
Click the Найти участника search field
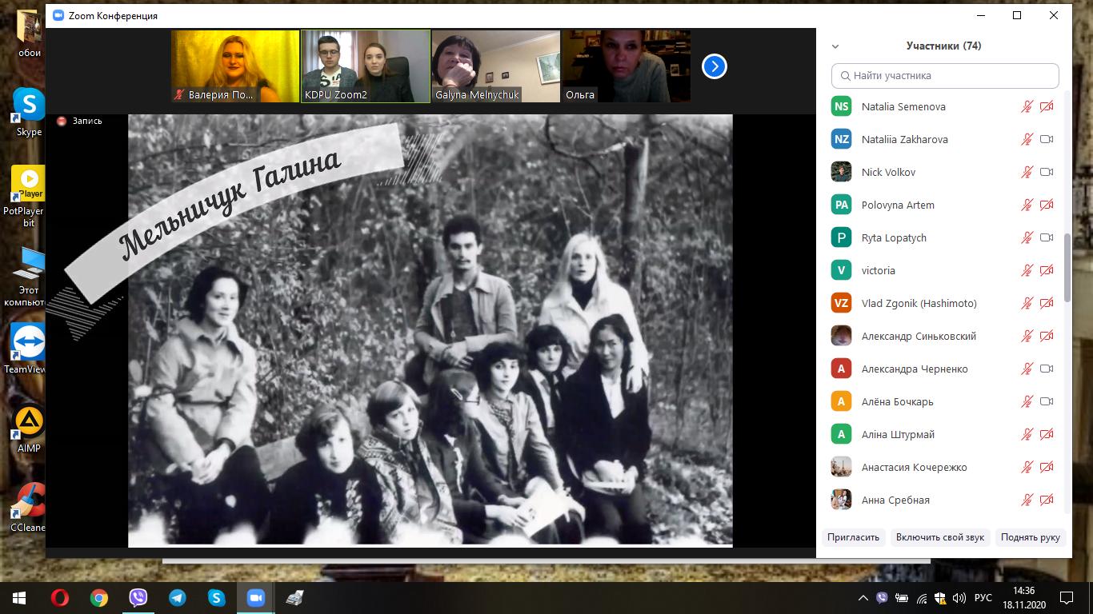click(x=945, y=76)
